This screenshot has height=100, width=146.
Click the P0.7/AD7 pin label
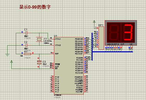click(79, 54)
